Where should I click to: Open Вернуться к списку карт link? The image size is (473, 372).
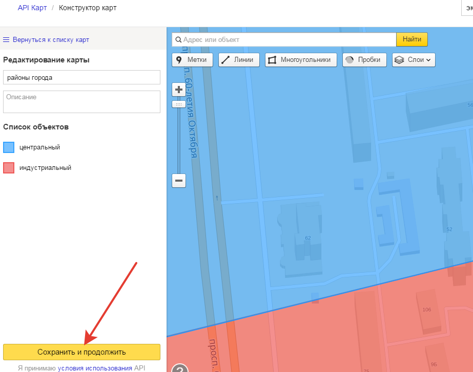pyautogui.click(x=51, y=40)
